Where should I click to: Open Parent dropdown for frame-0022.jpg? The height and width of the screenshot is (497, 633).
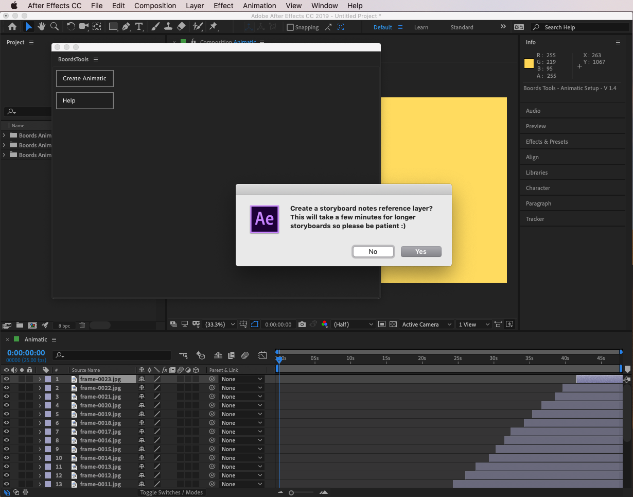click(241, 388)
